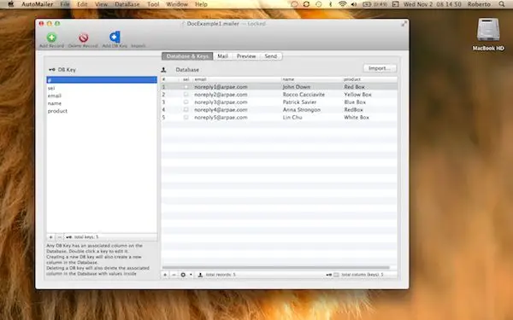The image size is (513, 320).
Task: Open the View menu
Action: click(x=101, y=4)
